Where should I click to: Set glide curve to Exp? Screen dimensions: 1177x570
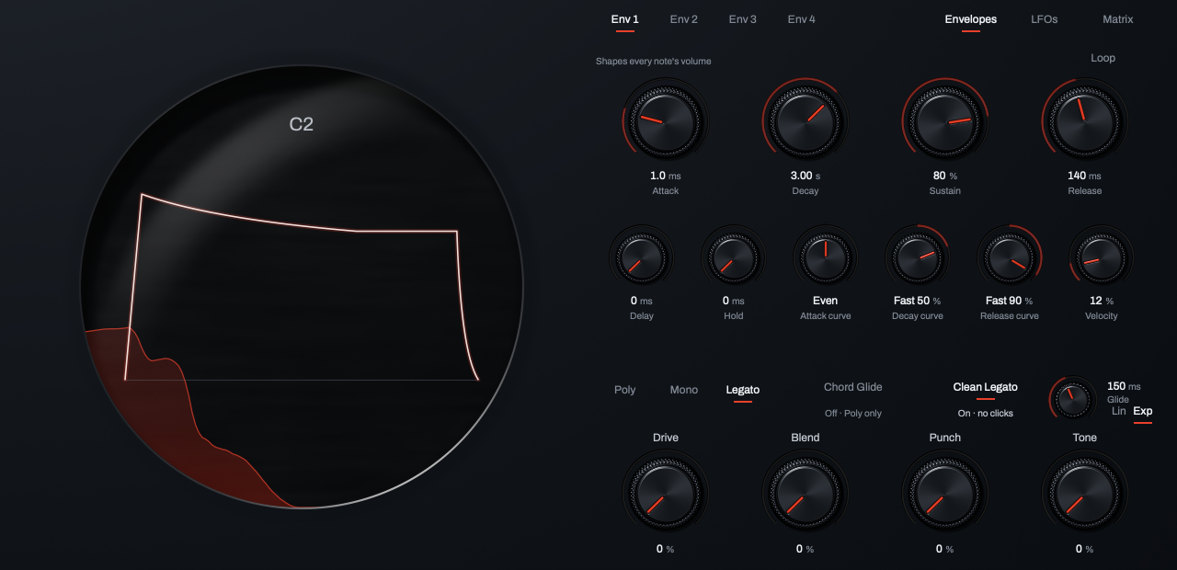coord(1143,411)
